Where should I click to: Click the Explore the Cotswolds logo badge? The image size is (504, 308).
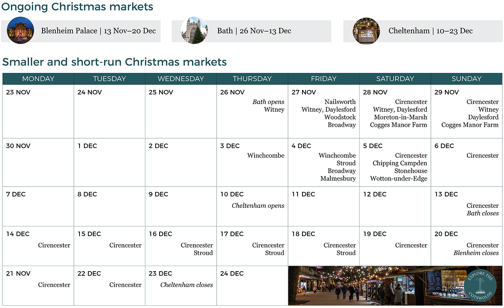481,286
